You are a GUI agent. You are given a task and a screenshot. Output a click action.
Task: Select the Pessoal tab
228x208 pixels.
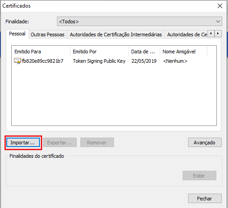(17, 34)
